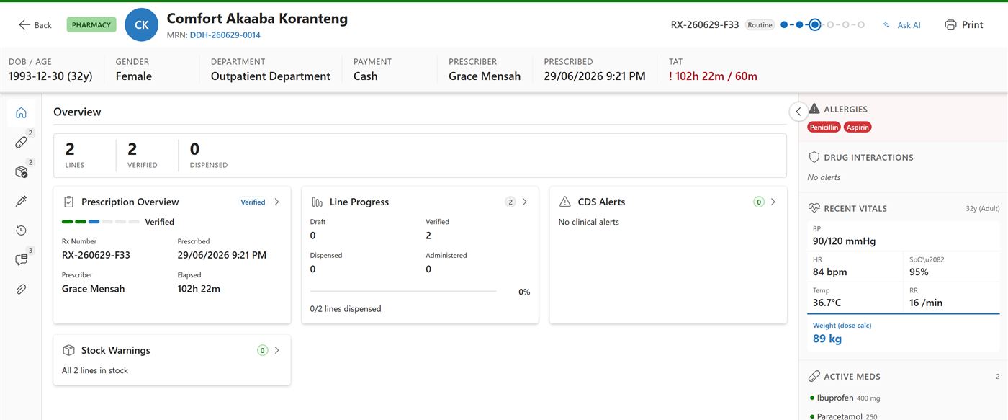Click '0/2 lines dispensed' text
The height and width of the screenshot is (420, 1008).
click(x=346, y=308)
